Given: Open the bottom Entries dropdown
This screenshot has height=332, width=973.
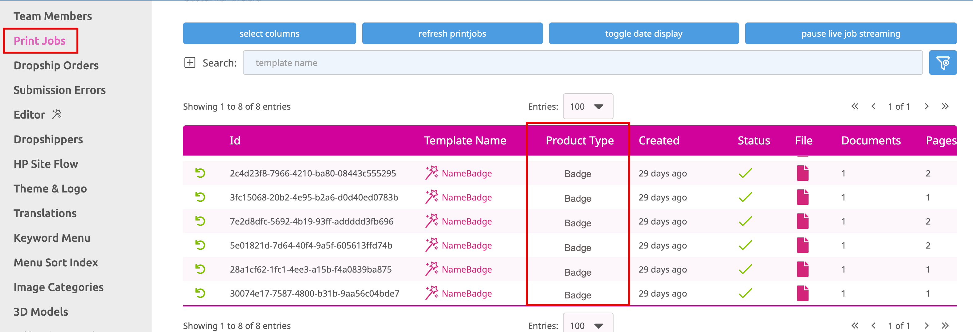Looking at the screenshot, I should (x=587, y=325).
